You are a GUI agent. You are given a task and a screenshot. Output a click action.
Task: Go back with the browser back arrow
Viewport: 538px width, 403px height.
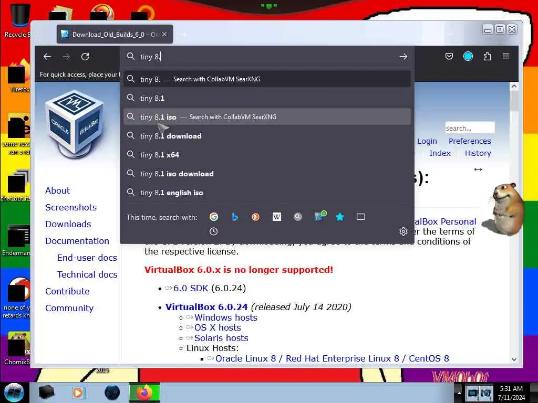47,57
